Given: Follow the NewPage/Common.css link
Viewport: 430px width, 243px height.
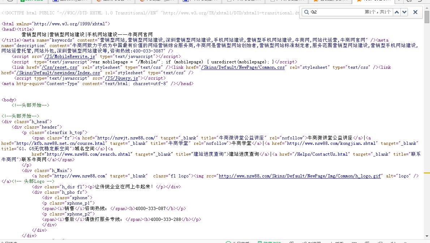Looking at the screenshot, I should pyautogui.click(x=243, y=67).
